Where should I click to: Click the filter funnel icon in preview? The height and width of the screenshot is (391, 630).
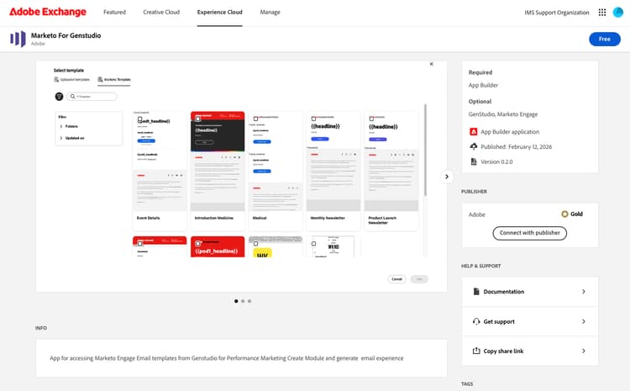(x=59, y=97)
